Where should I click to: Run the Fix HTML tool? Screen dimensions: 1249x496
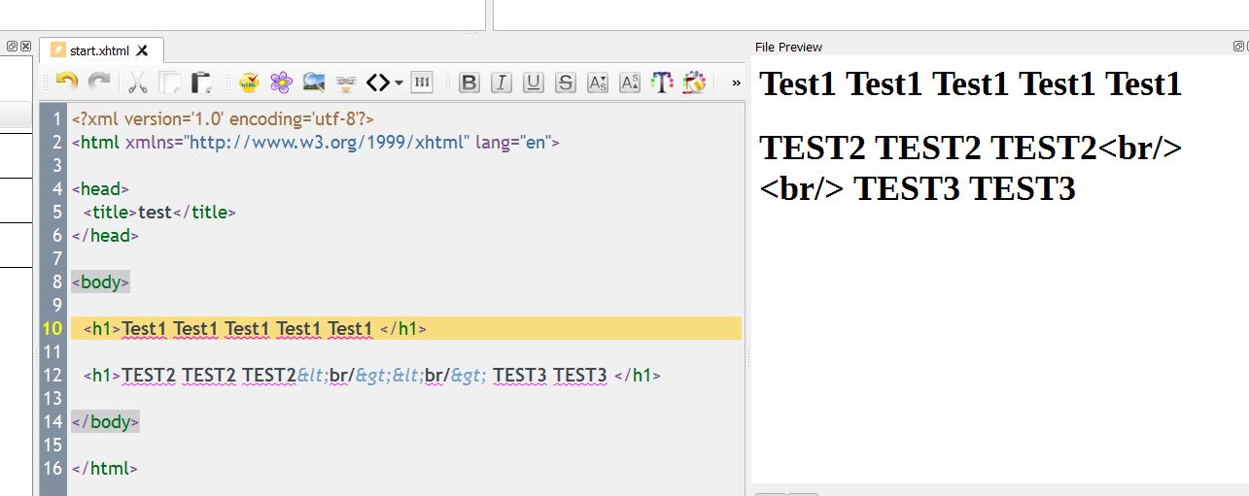[x=249, y=83]
